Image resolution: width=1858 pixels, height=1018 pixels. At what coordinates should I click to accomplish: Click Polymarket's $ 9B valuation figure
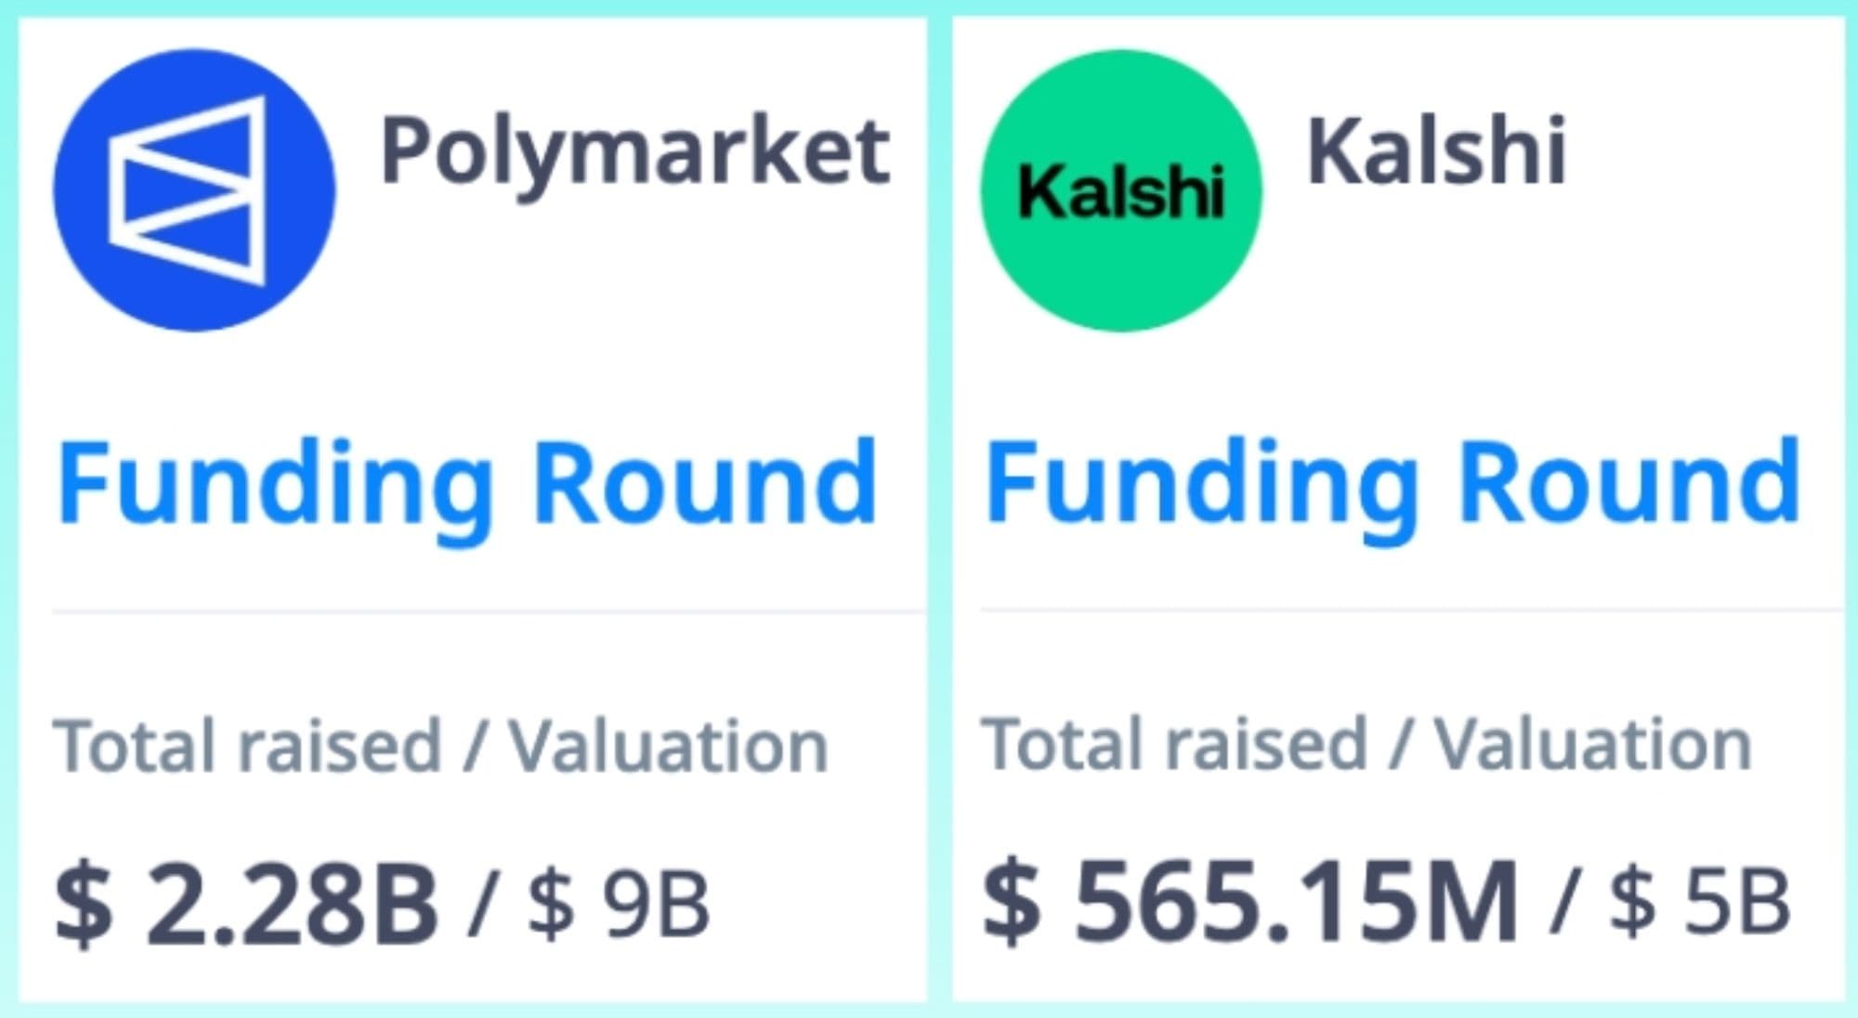click(x=619, y=904)
